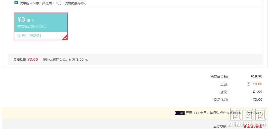The image size is (268, 129).
Task: Open the 立即开通 link arrow
Action: [254, 113]
